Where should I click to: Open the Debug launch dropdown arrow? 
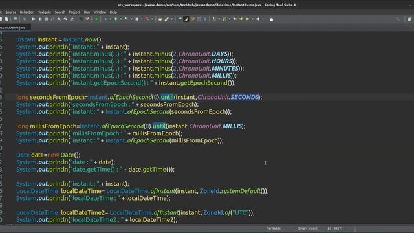(111, 19)
